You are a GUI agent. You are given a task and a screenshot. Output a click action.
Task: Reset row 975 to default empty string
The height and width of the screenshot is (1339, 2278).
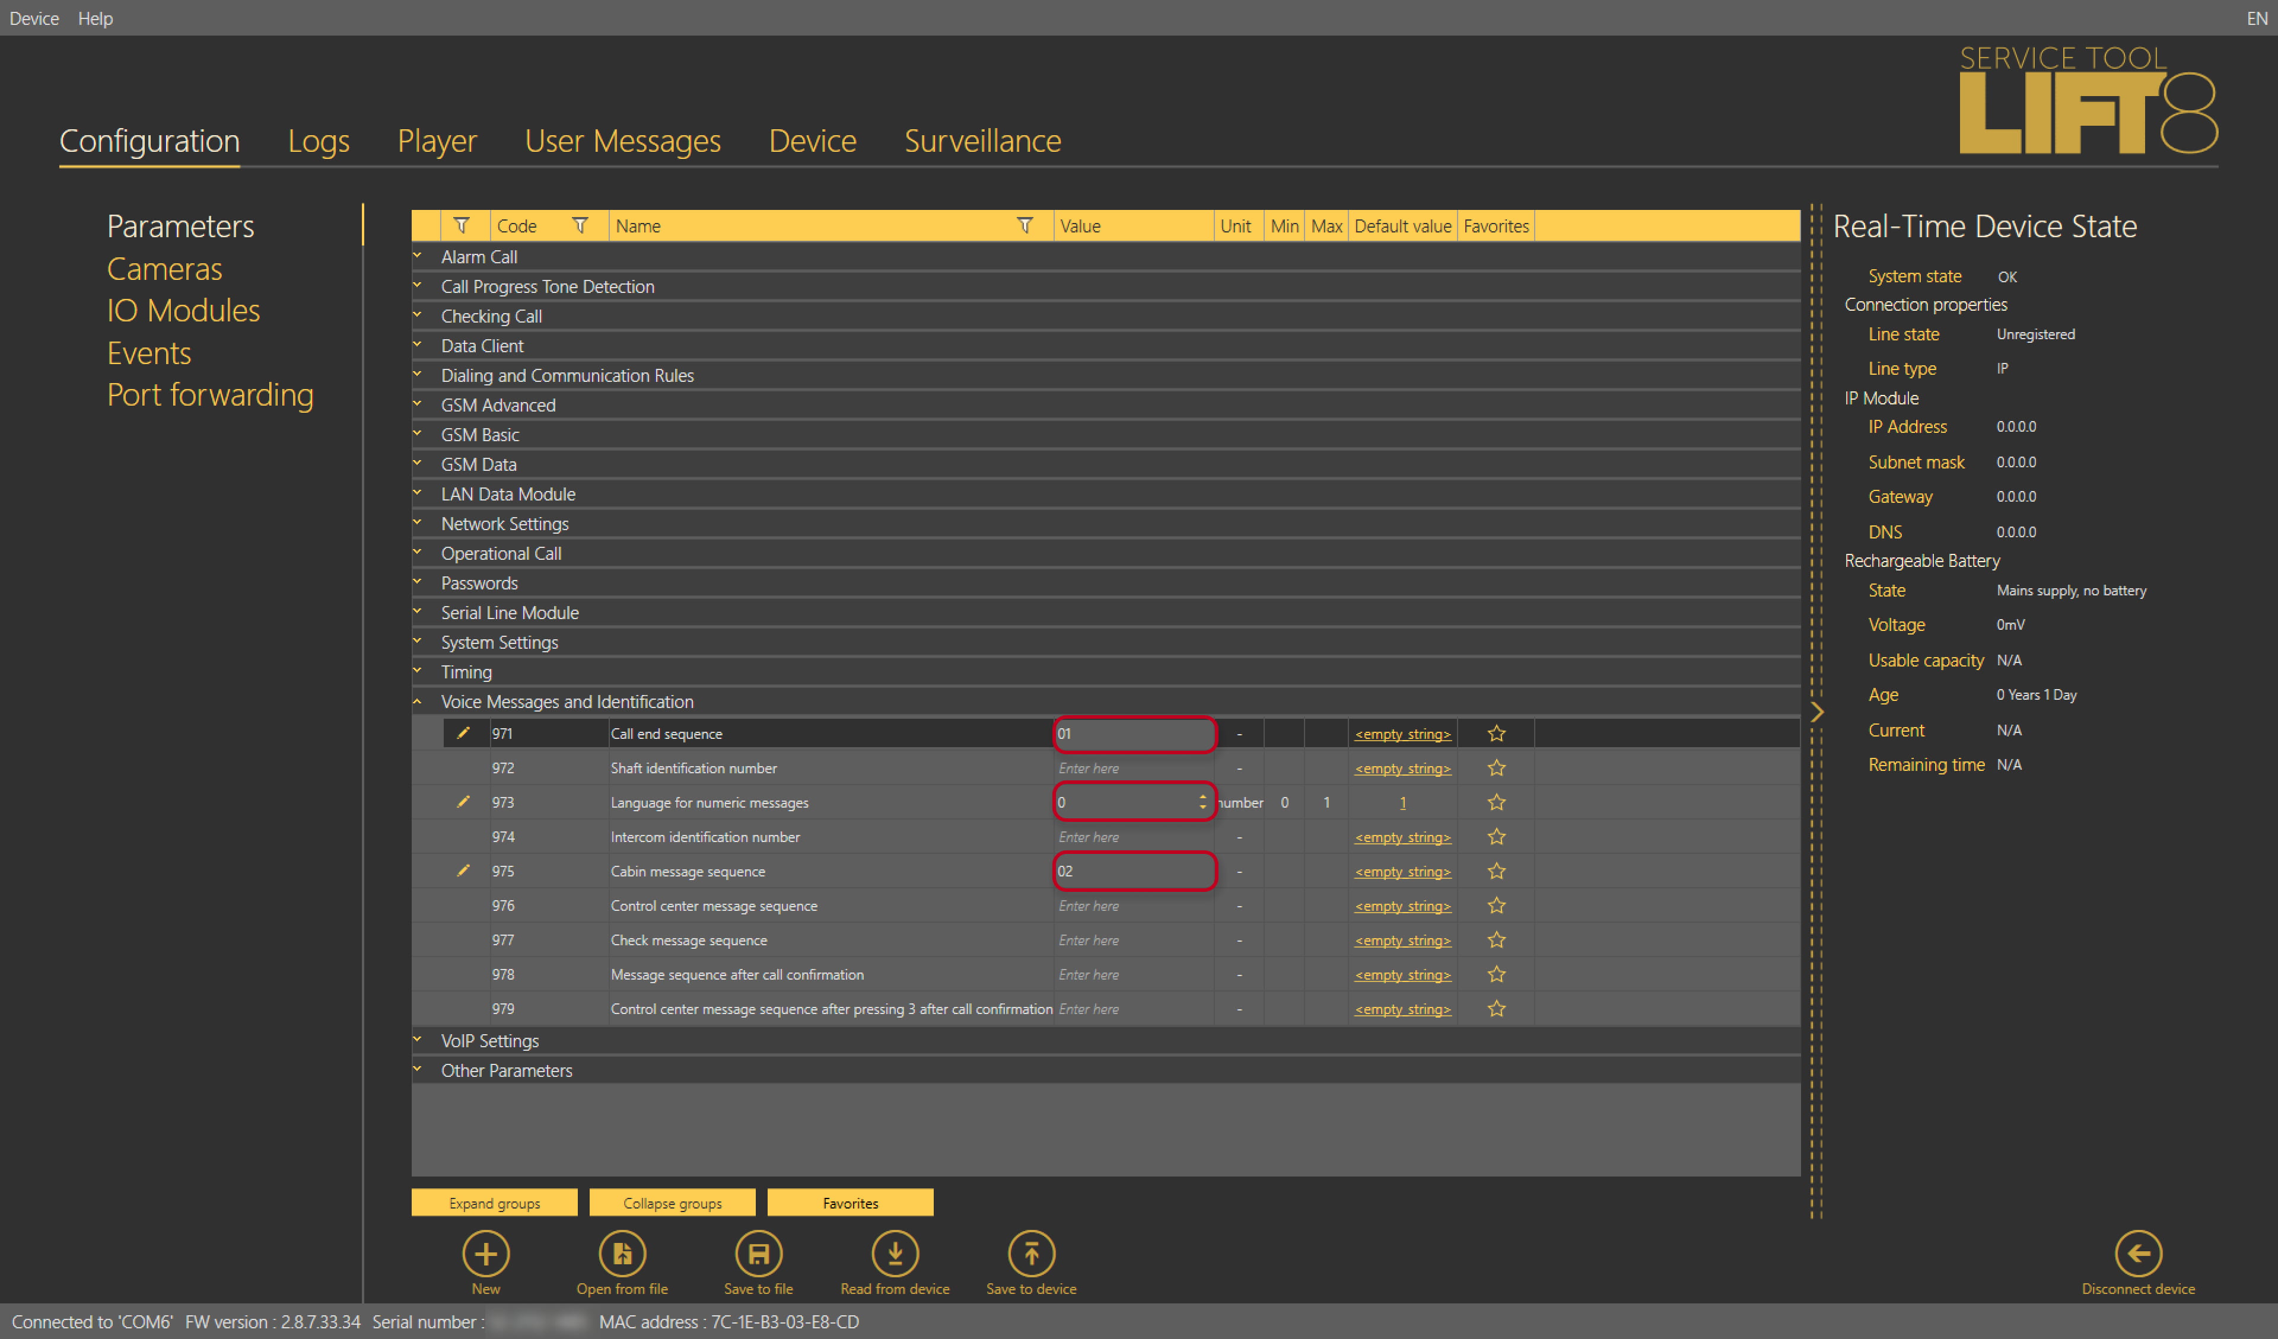[x=1402, y=871]
